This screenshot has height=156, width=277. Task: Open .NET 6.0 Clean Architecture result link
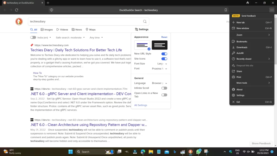88,125
